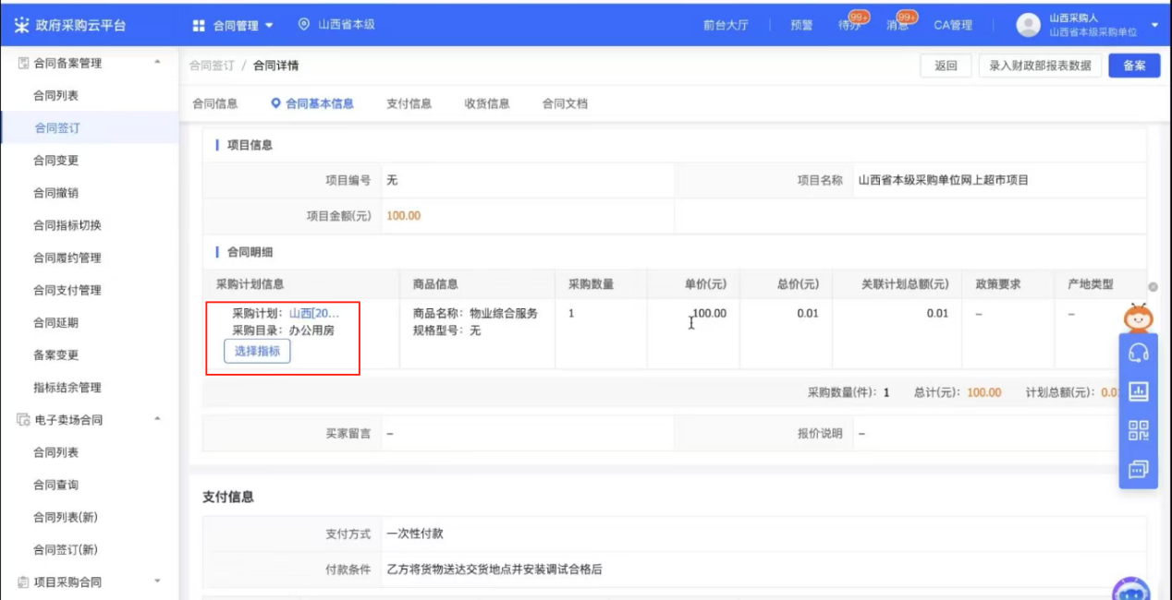Open the chat messages icon in floating panel

coord(1138,470)
